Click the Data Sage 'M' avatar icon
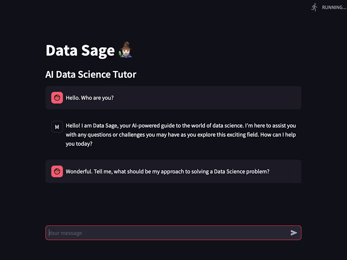 57,127
